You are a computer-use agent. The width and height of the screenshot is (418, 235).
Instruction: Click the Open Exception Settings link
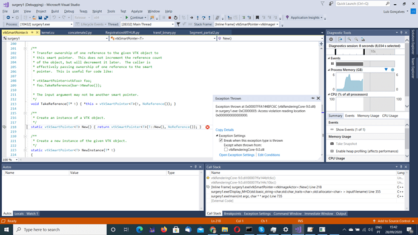(x=237, y=155)
